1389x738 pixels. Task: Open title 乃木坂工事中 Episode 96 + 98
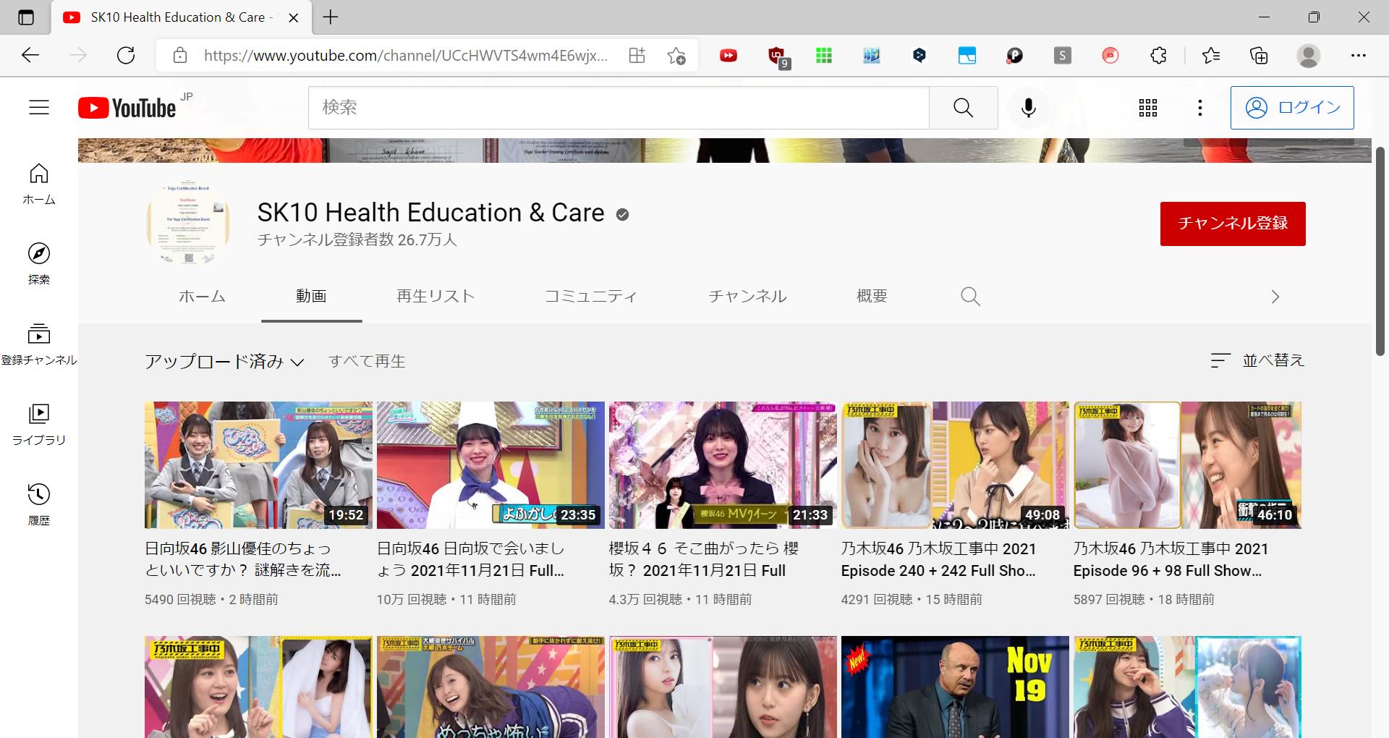(1171, 559)
